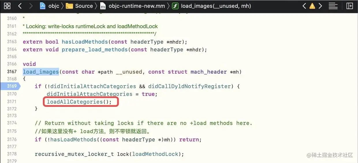Click the 'Locking: write-locks runtimeLock' comment

click(x=90, y=26)
